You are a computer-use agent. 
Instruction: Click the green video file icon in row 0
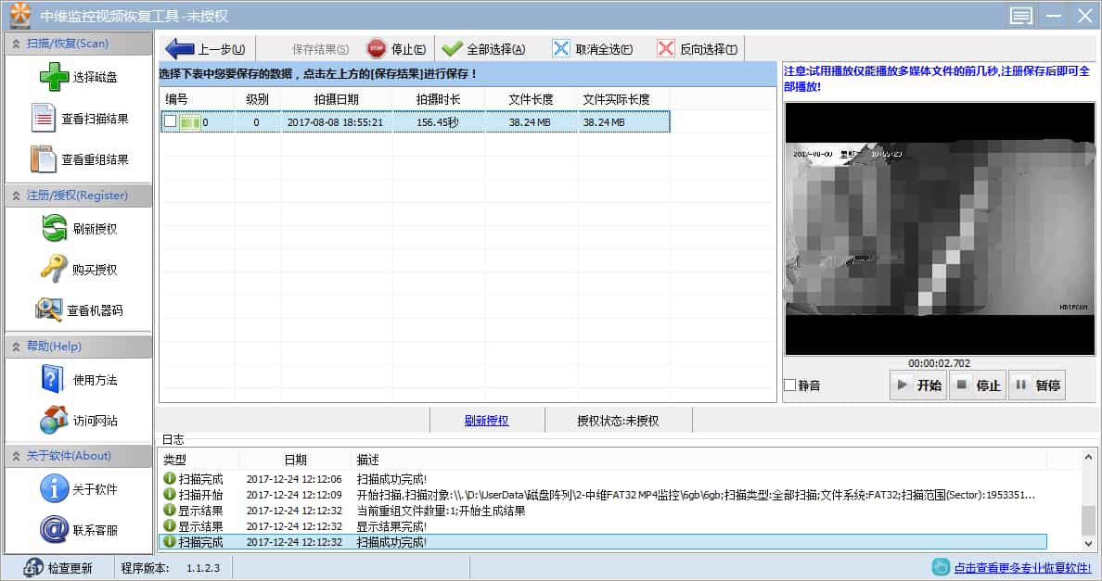[190, 122]
